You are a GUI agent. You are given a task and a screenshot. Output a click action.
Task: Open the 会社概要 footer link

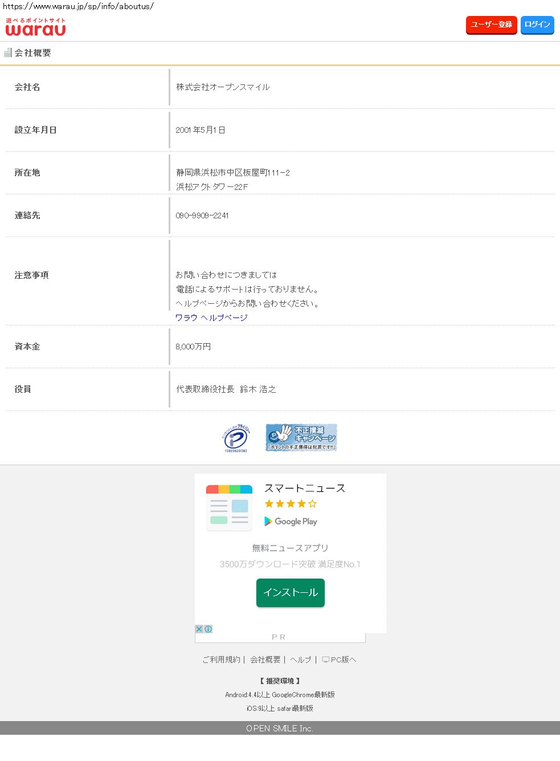coord(265,660)
